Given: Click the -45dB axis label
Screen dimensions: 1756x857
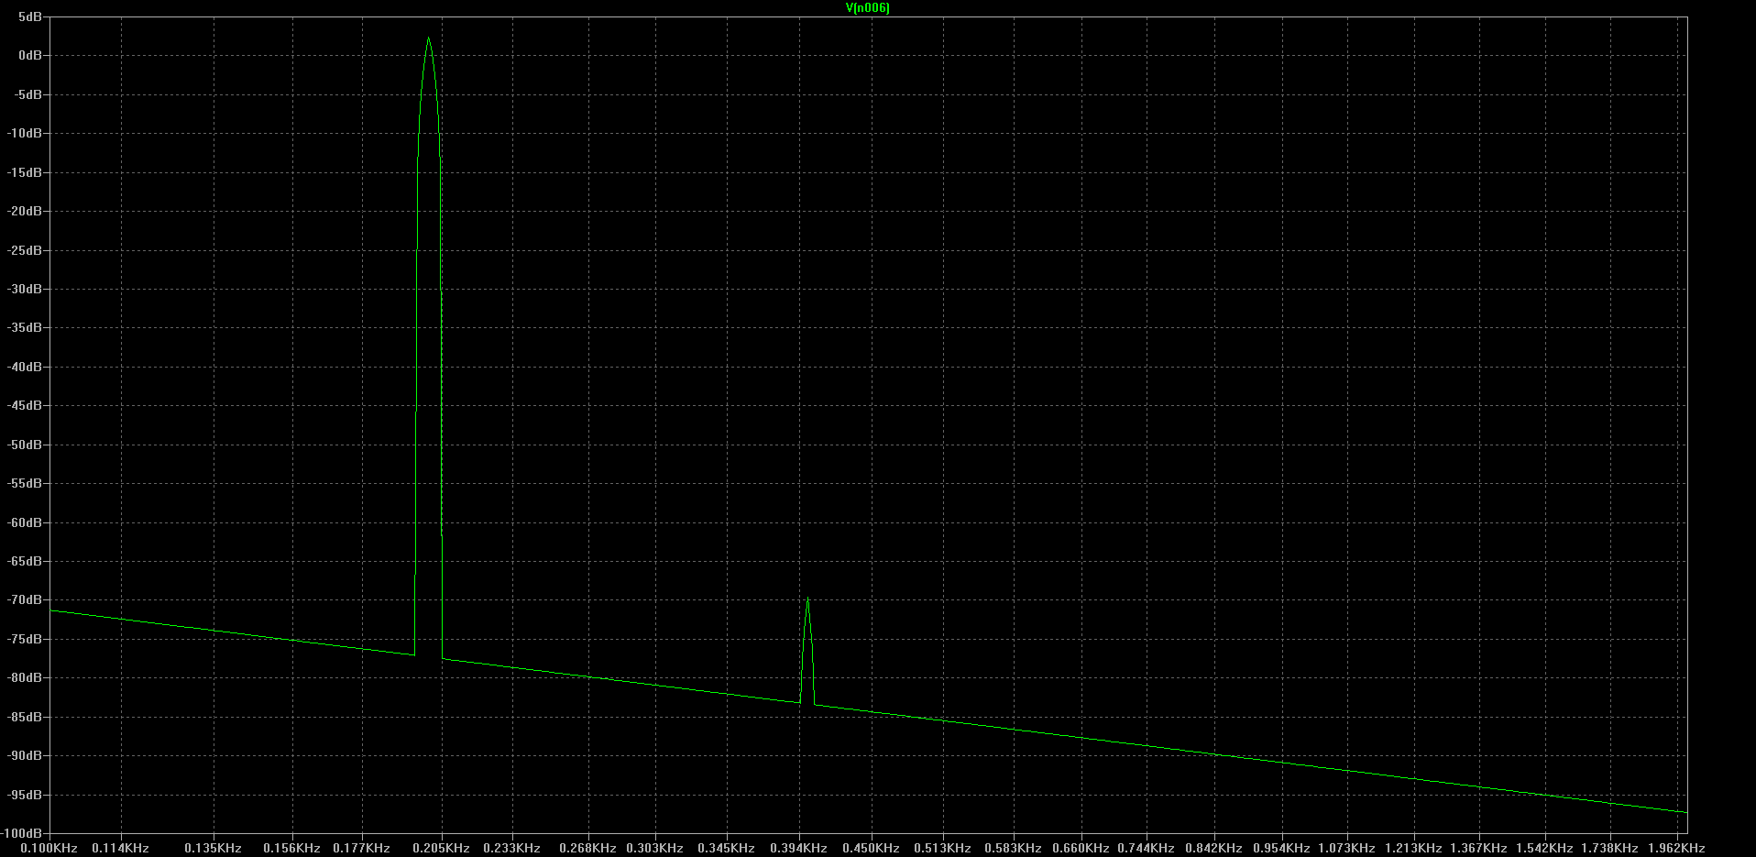Looking at the screenshot, I should pyautogui.click(x=25, y=405).
